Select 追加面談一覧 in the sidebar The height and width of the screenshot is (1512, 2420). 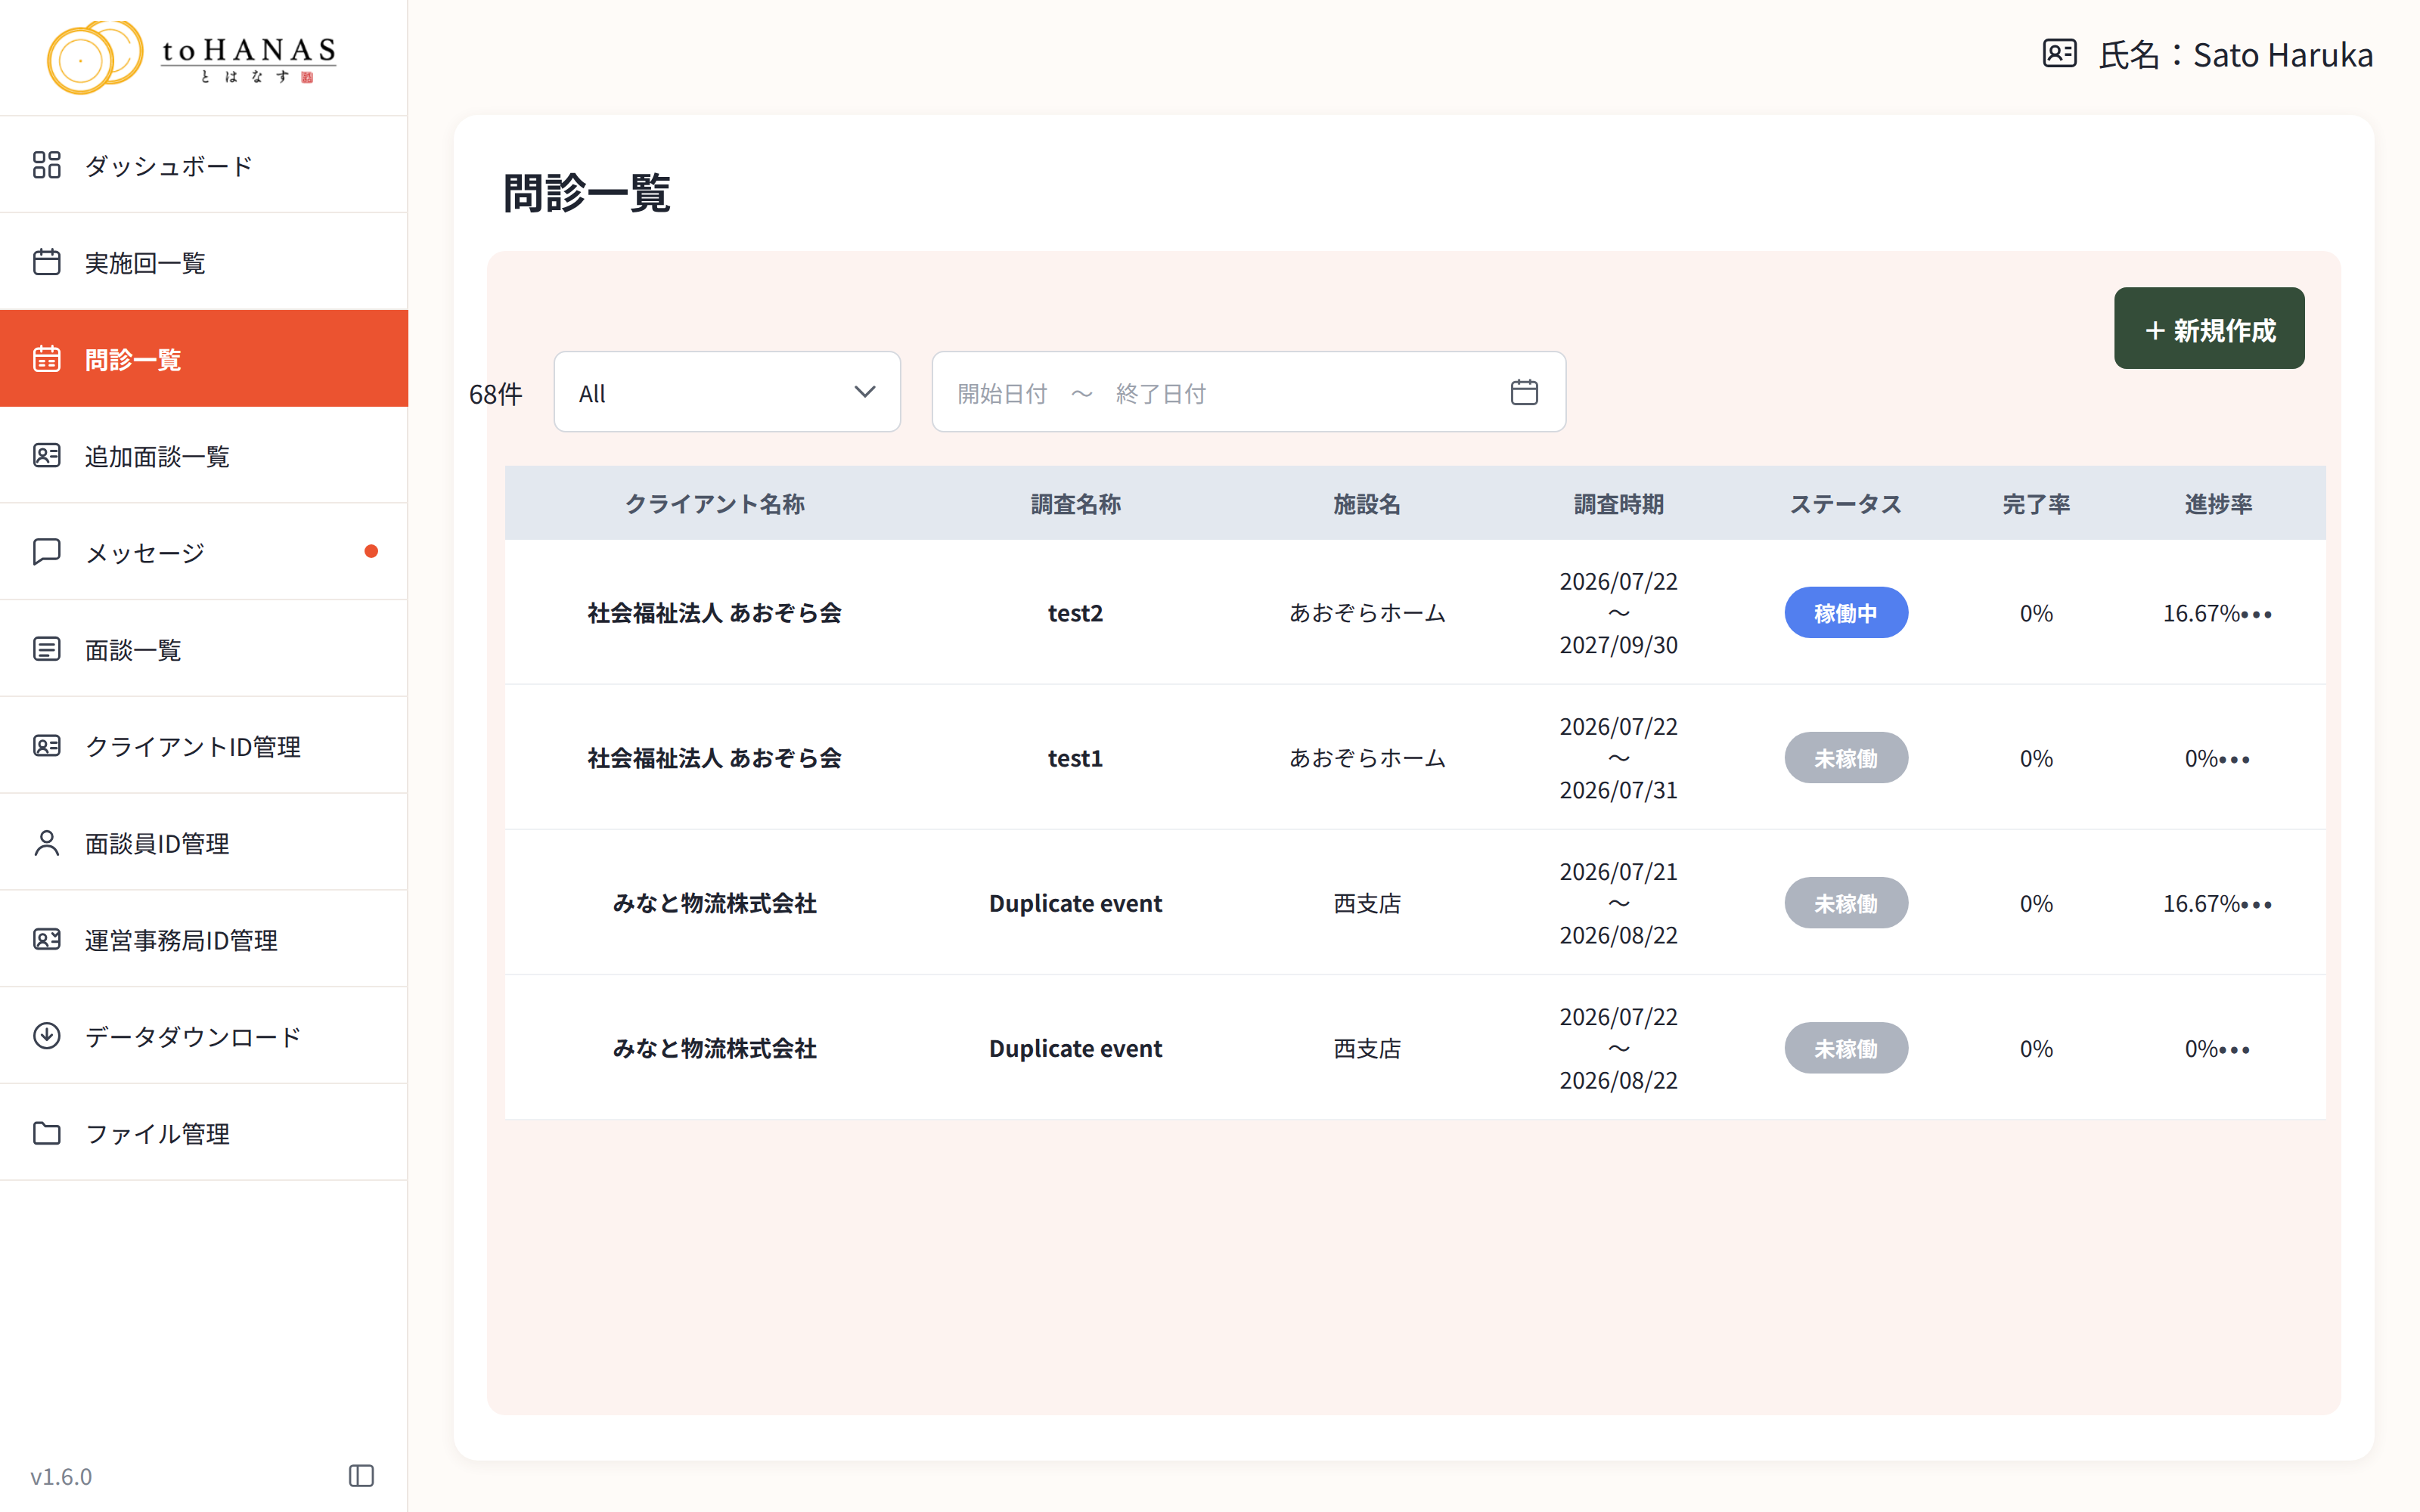[x=204, y=456]
